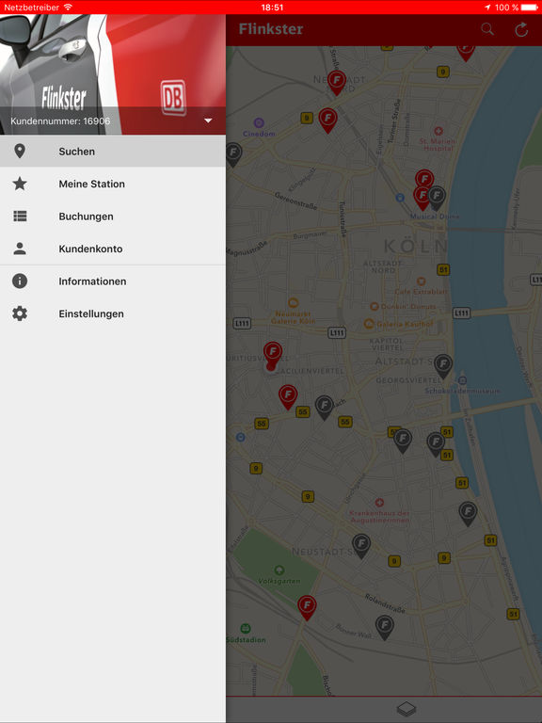Tap the Flinkster title in the header

(x=271, y=29)
